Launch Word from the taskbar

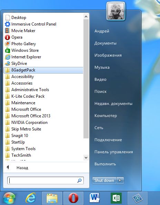point(94,198)
